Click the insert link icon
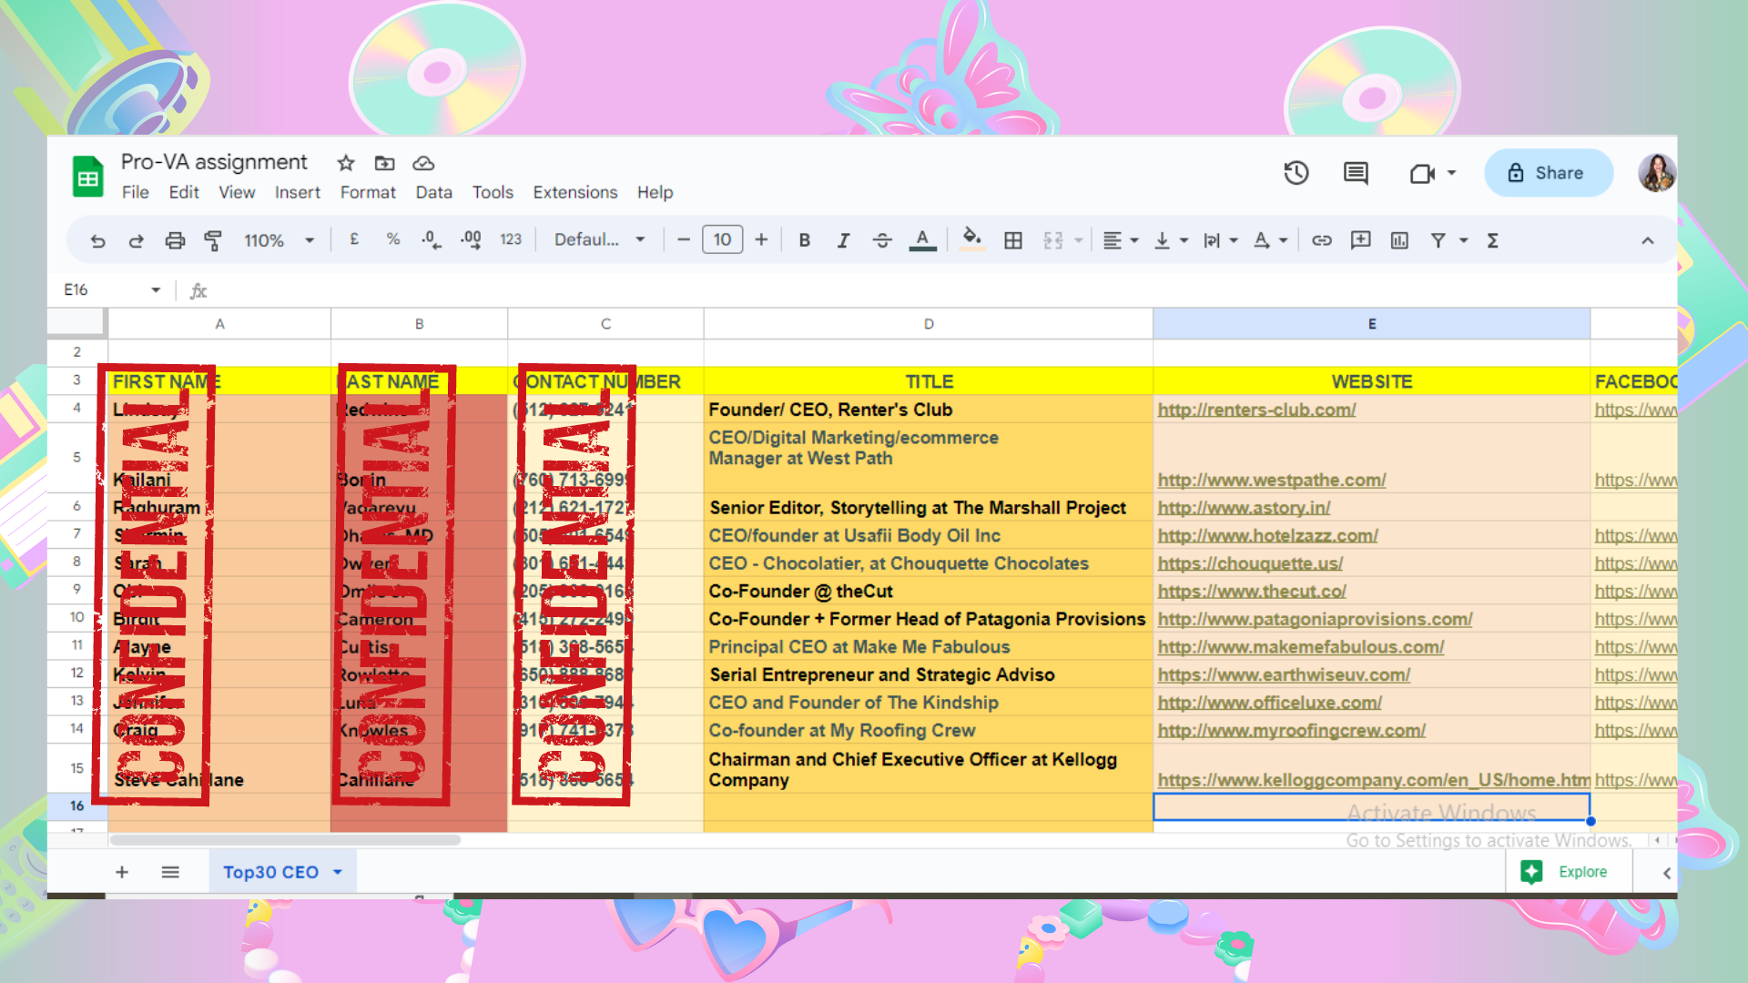The height and width of the screenshot is (983, 1748). [1321, 240]
